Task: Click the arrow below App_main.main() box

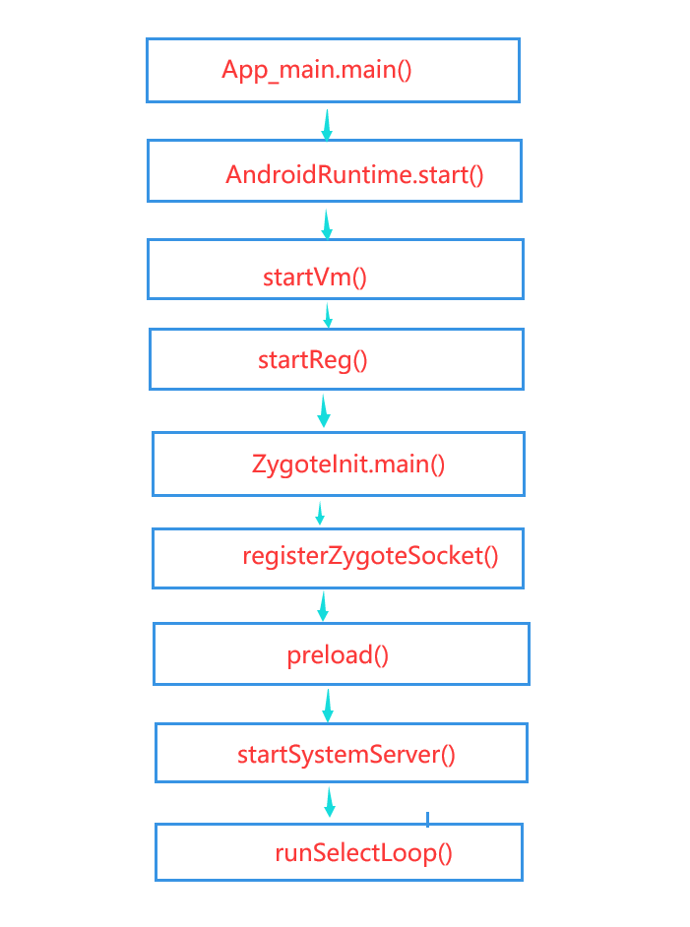Action: (327, 123)
